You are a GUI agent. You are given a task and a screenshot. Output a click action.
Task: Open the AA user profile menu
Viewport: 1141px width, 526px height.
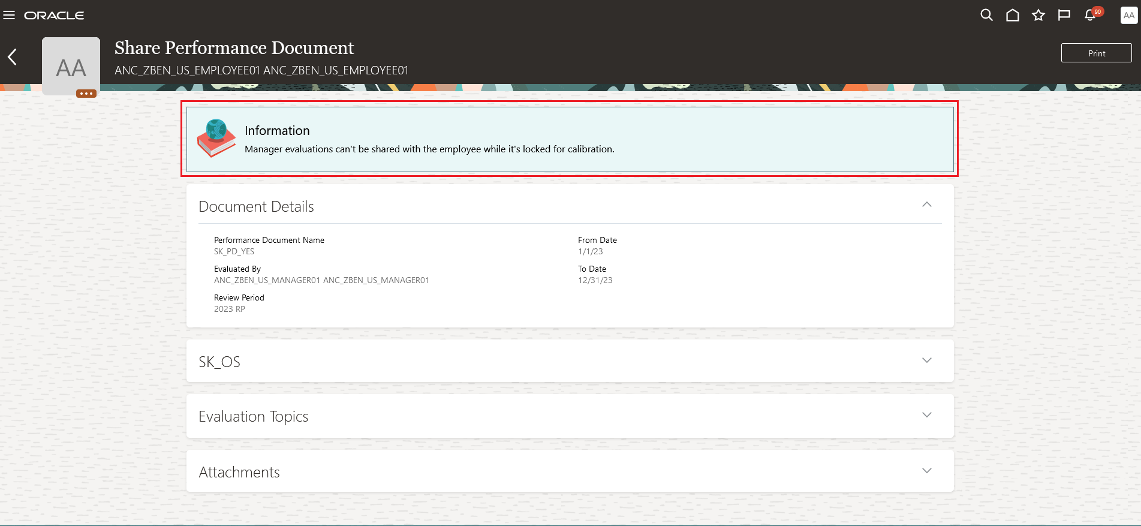point(1129,16)
